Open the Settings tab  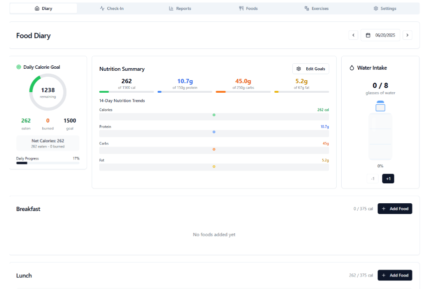pyautogui.click(x=385, y=8)
